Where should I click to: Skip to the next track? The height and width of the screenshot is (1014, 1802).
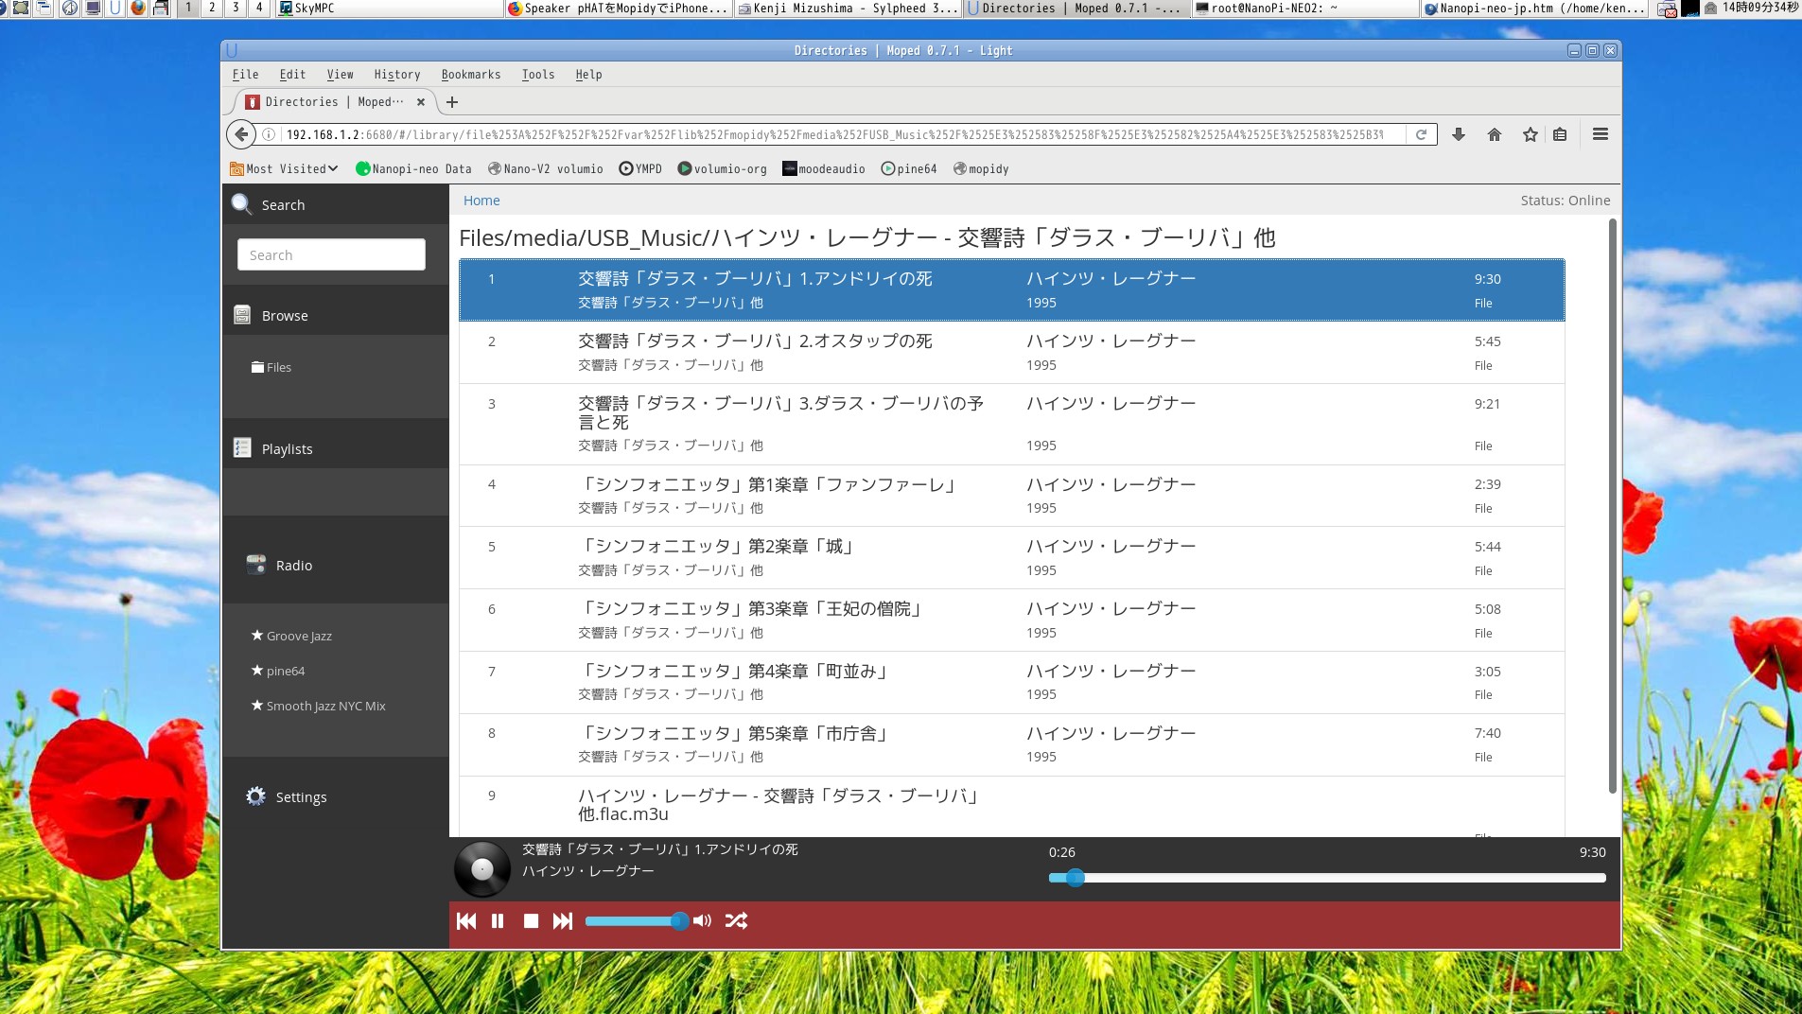click(x=563, y=921)
